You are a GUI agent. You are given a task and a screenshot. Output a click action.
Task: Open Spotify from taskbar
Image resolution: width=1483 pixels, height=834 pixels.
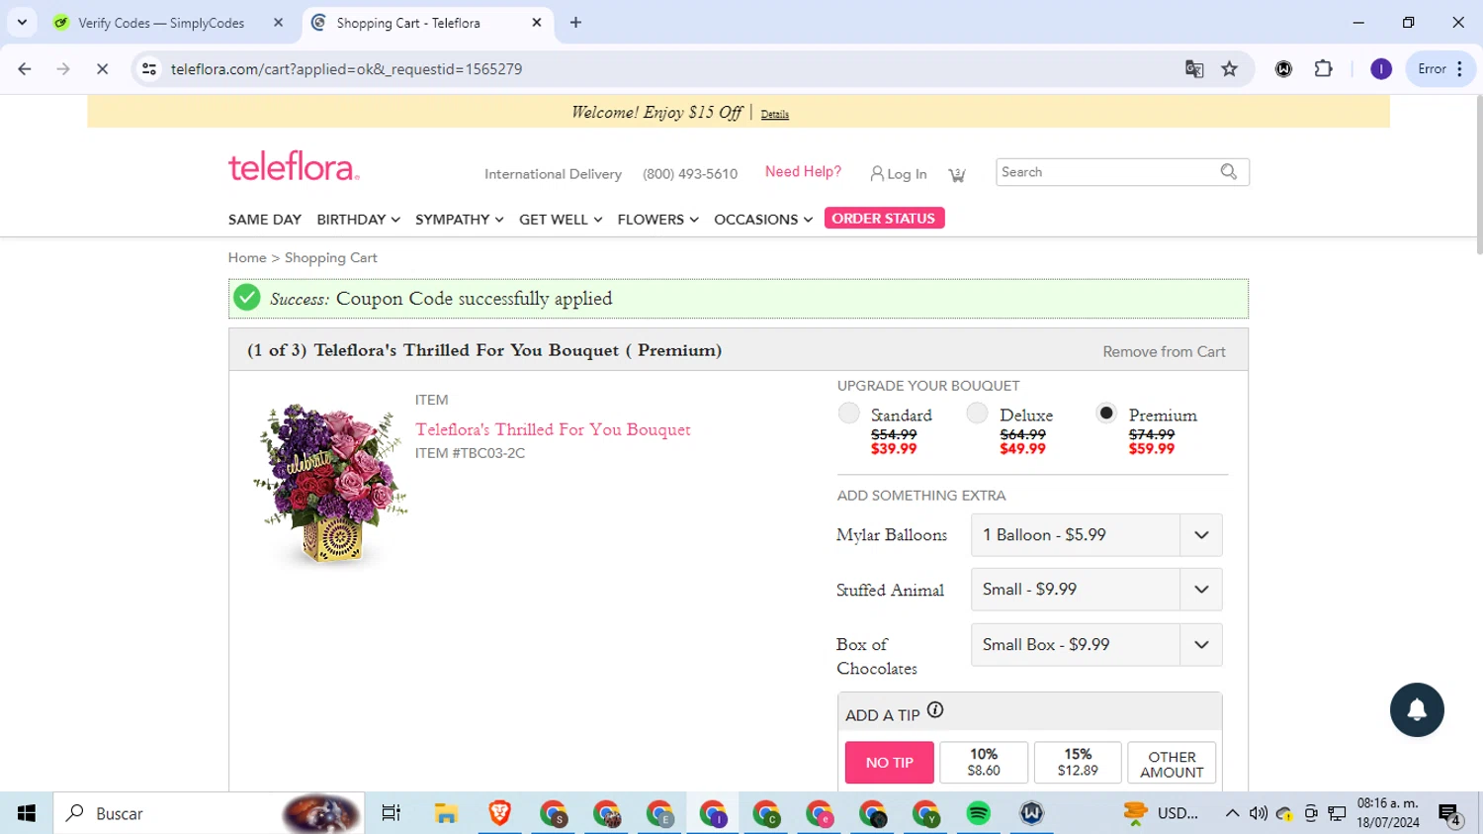(978, 813)
